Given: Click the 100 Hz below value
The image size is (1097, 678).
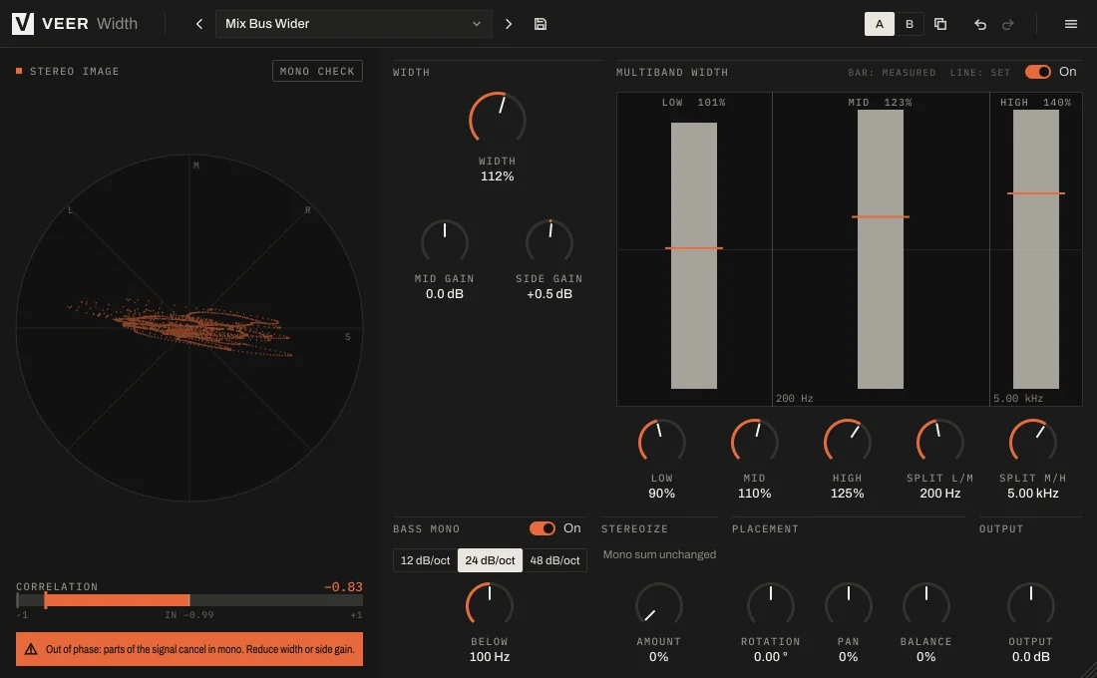Looking at the screenshot, I should 489,657.
